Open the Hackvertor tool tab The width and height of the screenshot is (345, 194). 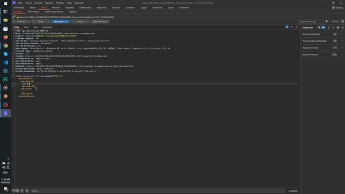(x=184, y=8)
